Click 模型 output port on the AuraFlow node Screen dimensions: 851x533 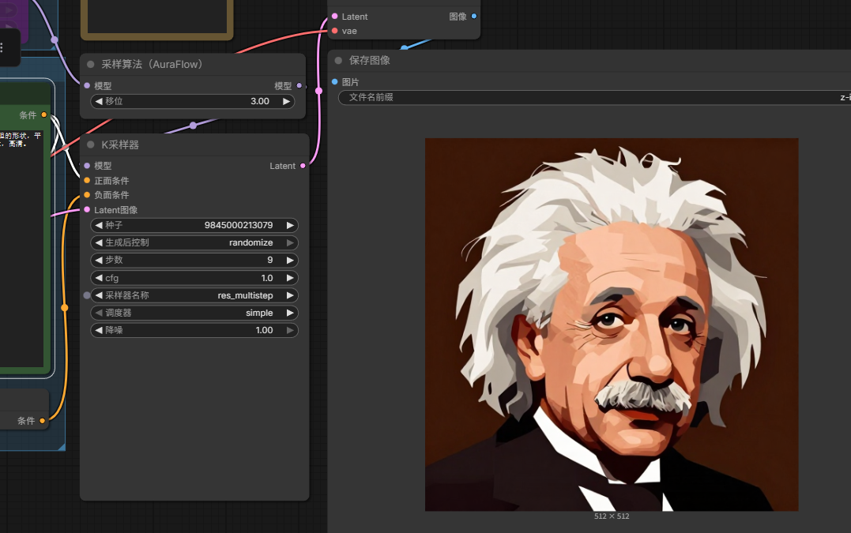[299, 86]
